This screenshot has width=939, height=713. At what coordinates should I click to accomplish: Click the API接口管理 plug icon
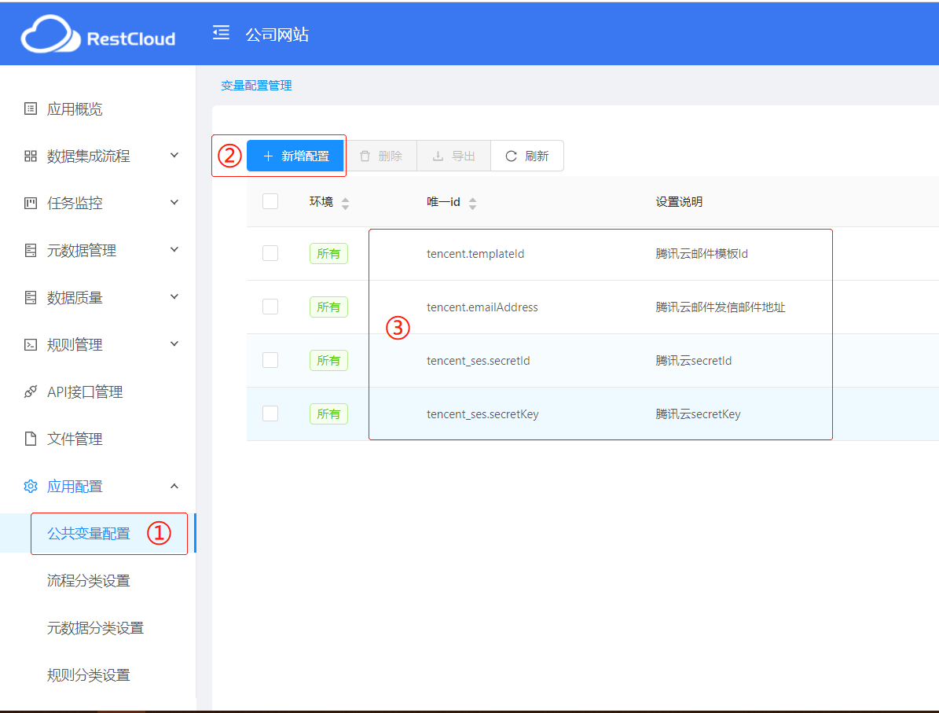pos(31,392)
